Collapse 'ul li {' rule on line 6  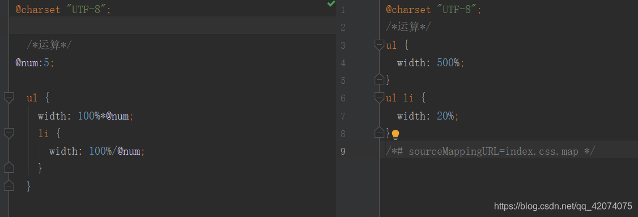pyautogui.click(x=379, y=97)
